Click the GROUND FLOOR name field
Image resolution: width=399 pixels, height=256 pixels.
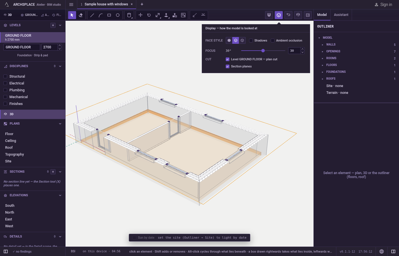22,47
